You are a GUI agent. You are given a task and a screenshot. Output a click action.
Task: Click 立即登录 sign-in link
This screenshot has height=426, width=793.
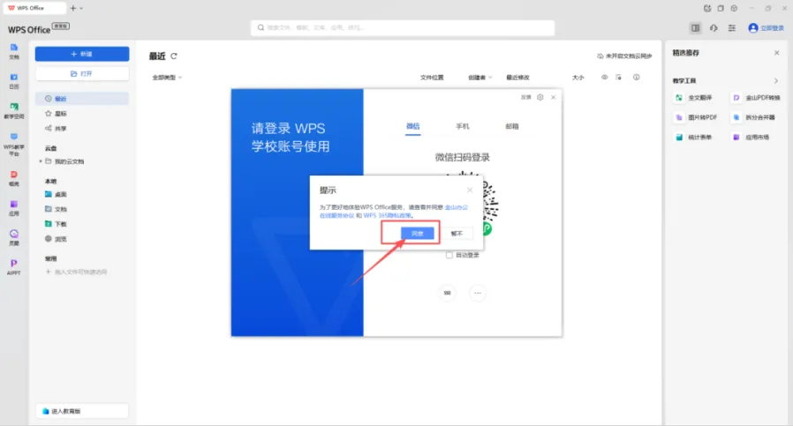(x=771, y=28)
